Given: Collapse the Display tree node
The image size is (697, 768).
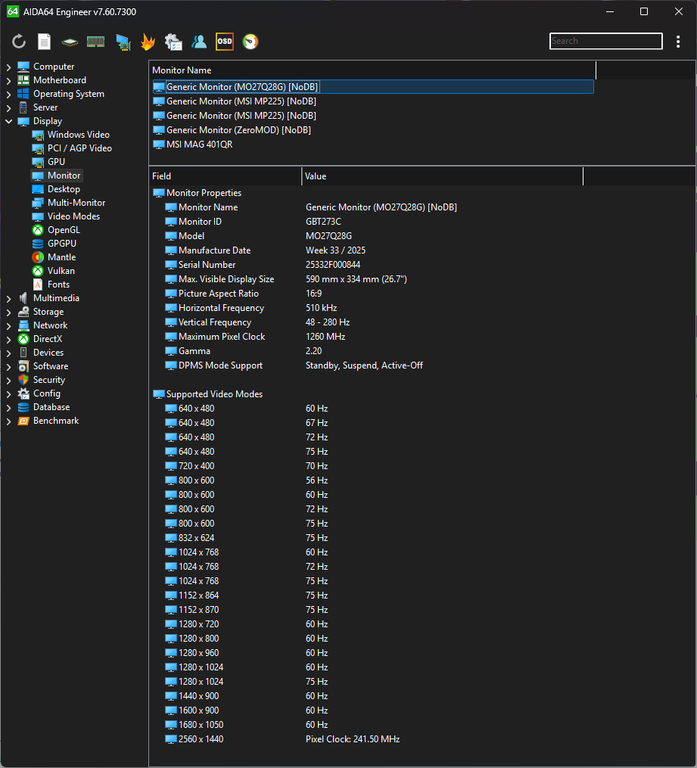Looking at the screenshot, I should pos(8,121).
